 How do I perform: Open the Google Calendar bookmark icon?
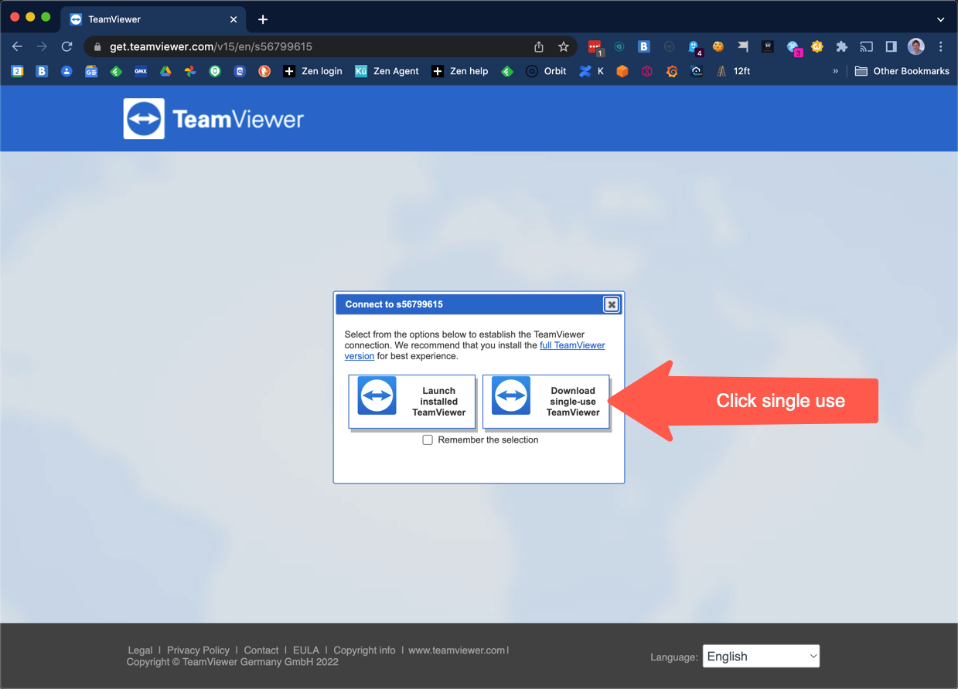coord(17,71)
